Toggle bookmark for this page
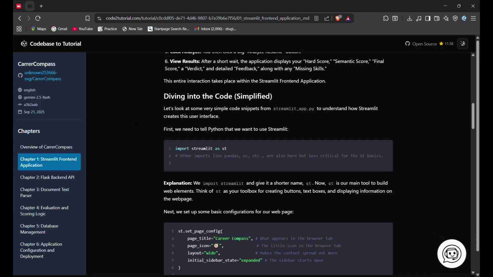Image resolution: width=493 pixels, height=277 pixels. 88,18
